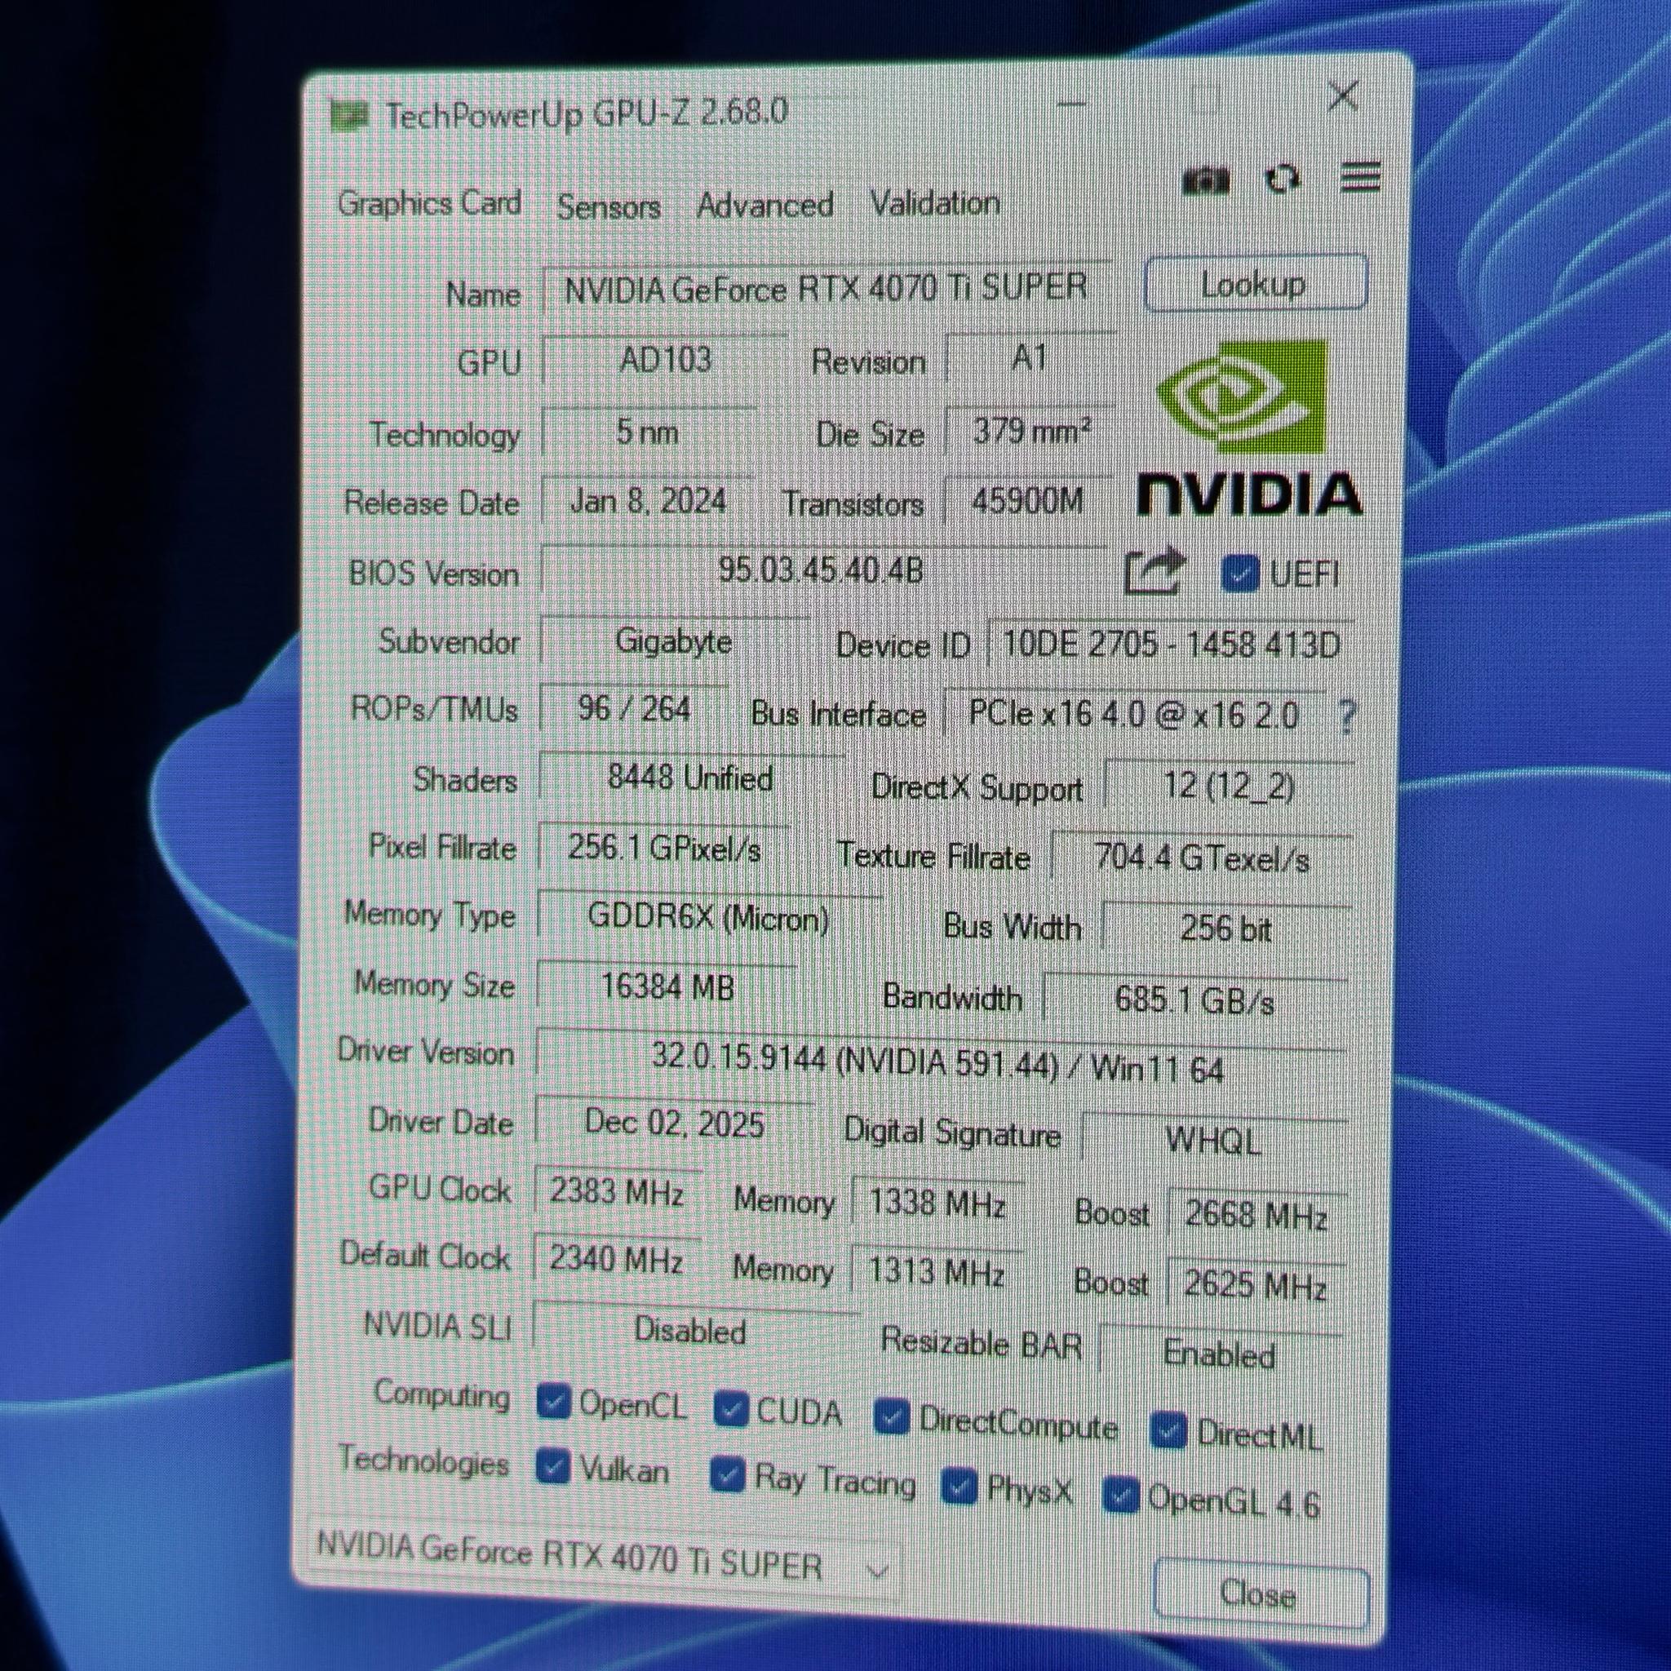The image size is (1671, 1671).
Task: Click Texture Fillrate value 704.4 GTexel/s
Action: [1202, 858]
